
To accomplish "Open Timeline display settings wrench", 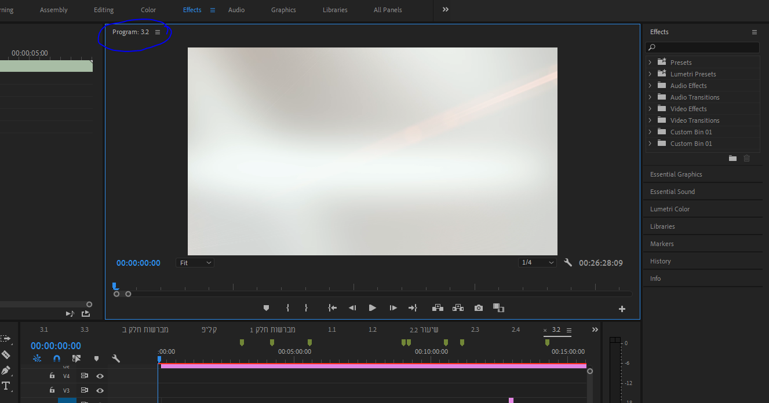I will pyautogui.click(x=116, y=358).
